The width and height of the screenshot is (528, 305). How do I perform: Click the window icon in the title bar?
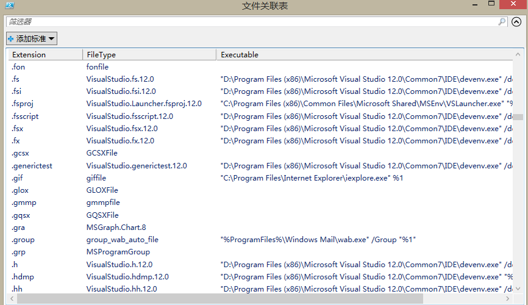(x=9, y=5)
